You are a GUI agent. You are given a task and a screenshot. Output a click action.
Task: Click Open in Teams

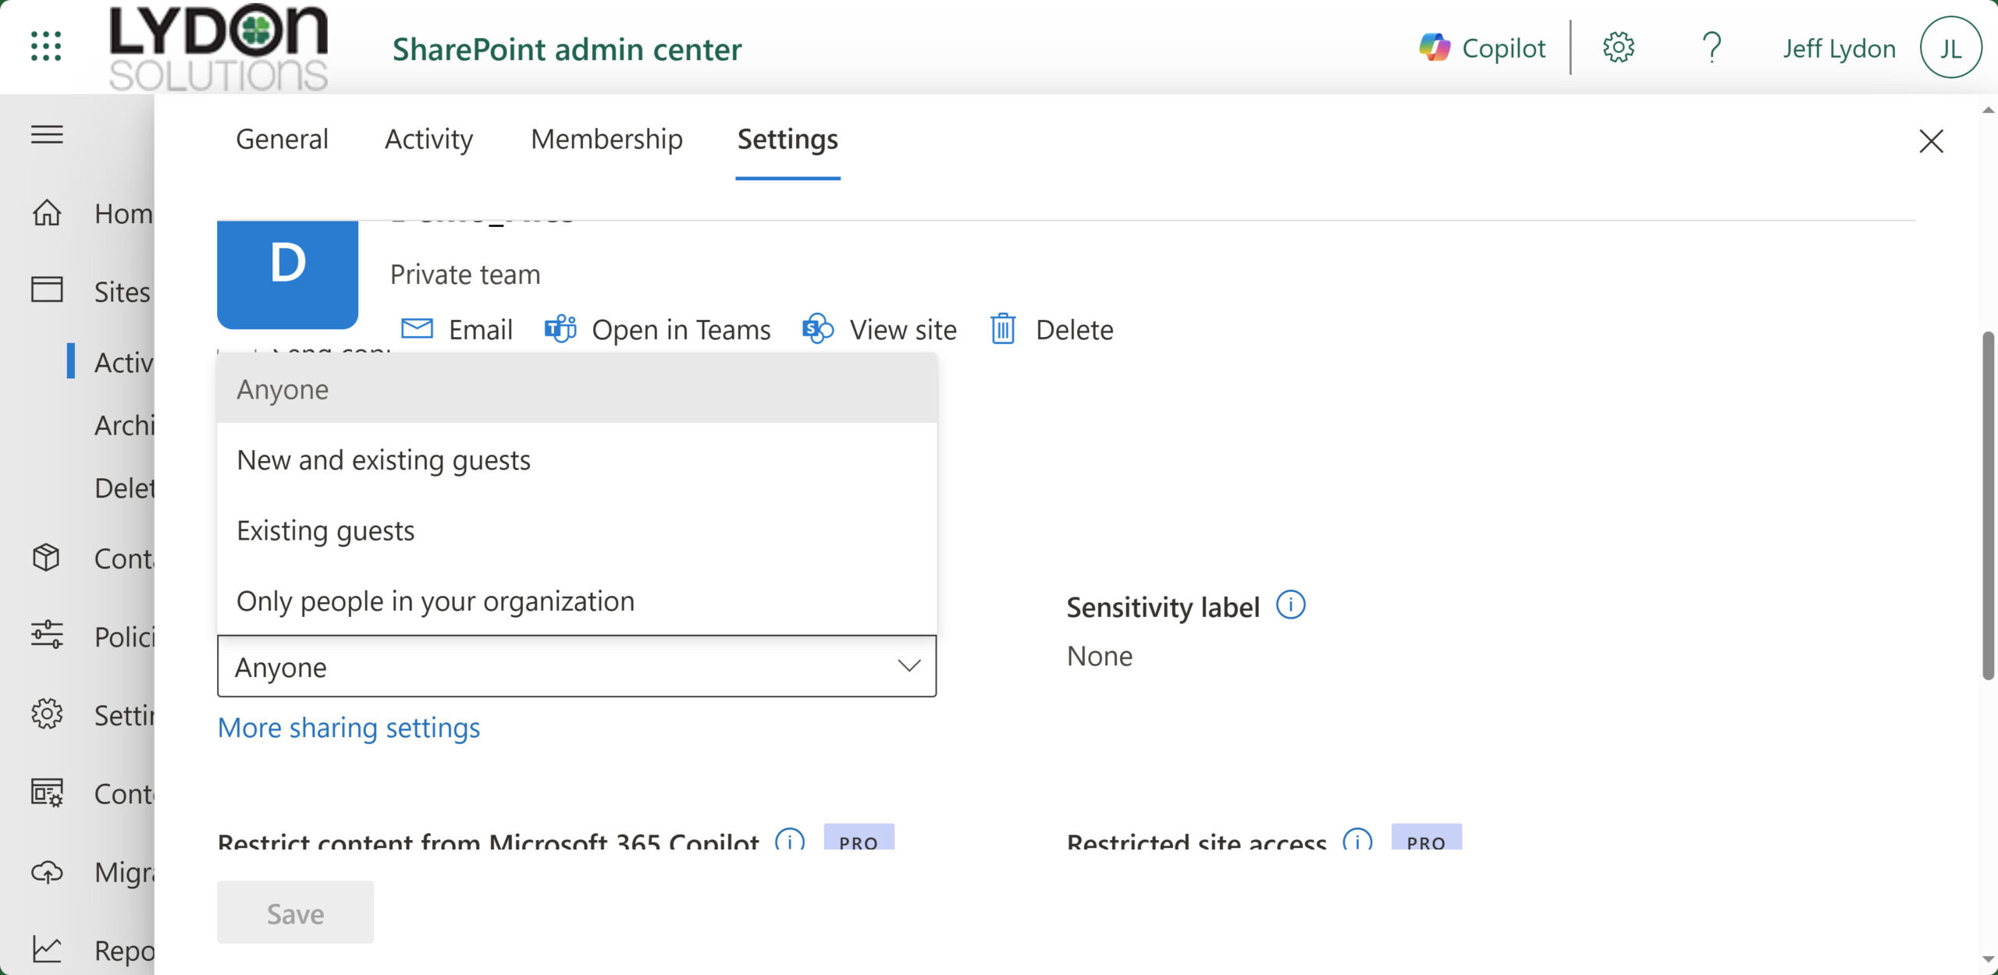(681, 329)
